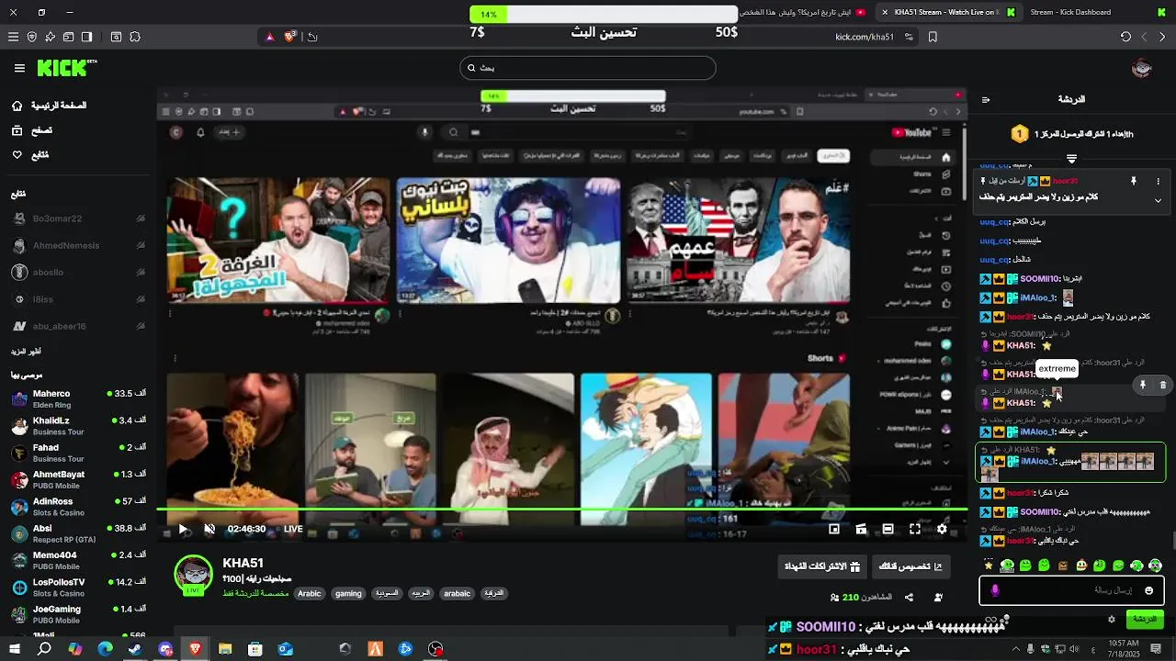
Task: Open followed channel abu_abeer16
Action: (78, 326)
